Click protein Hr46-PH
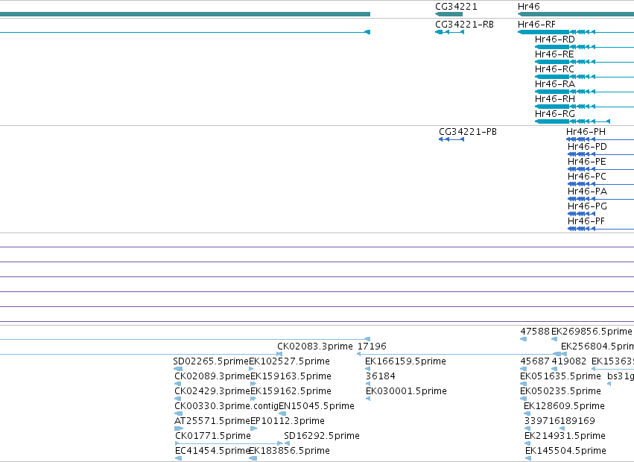The height and width of the screenshot is (462, 634). coord(586,132)
